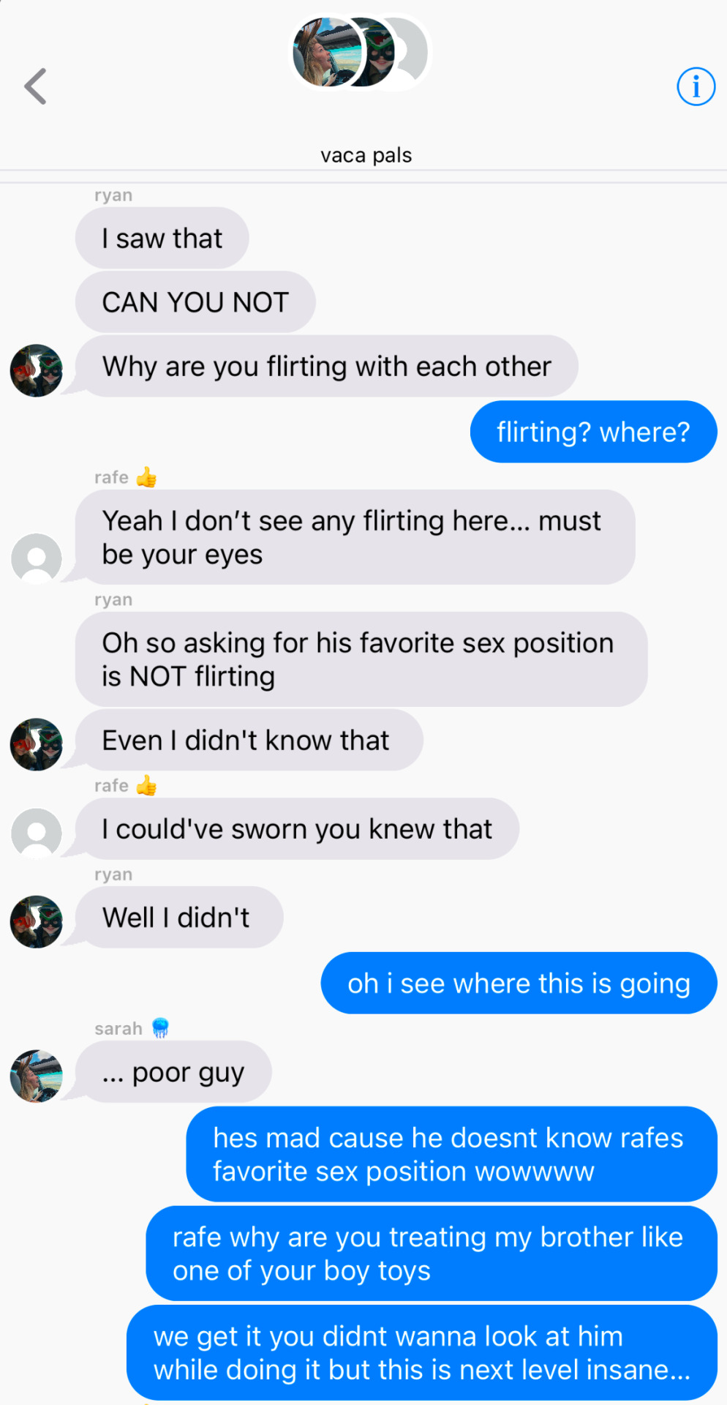Open the conversation info circle icon
This screenshot has height=1405, width=727.
point(696,86)
